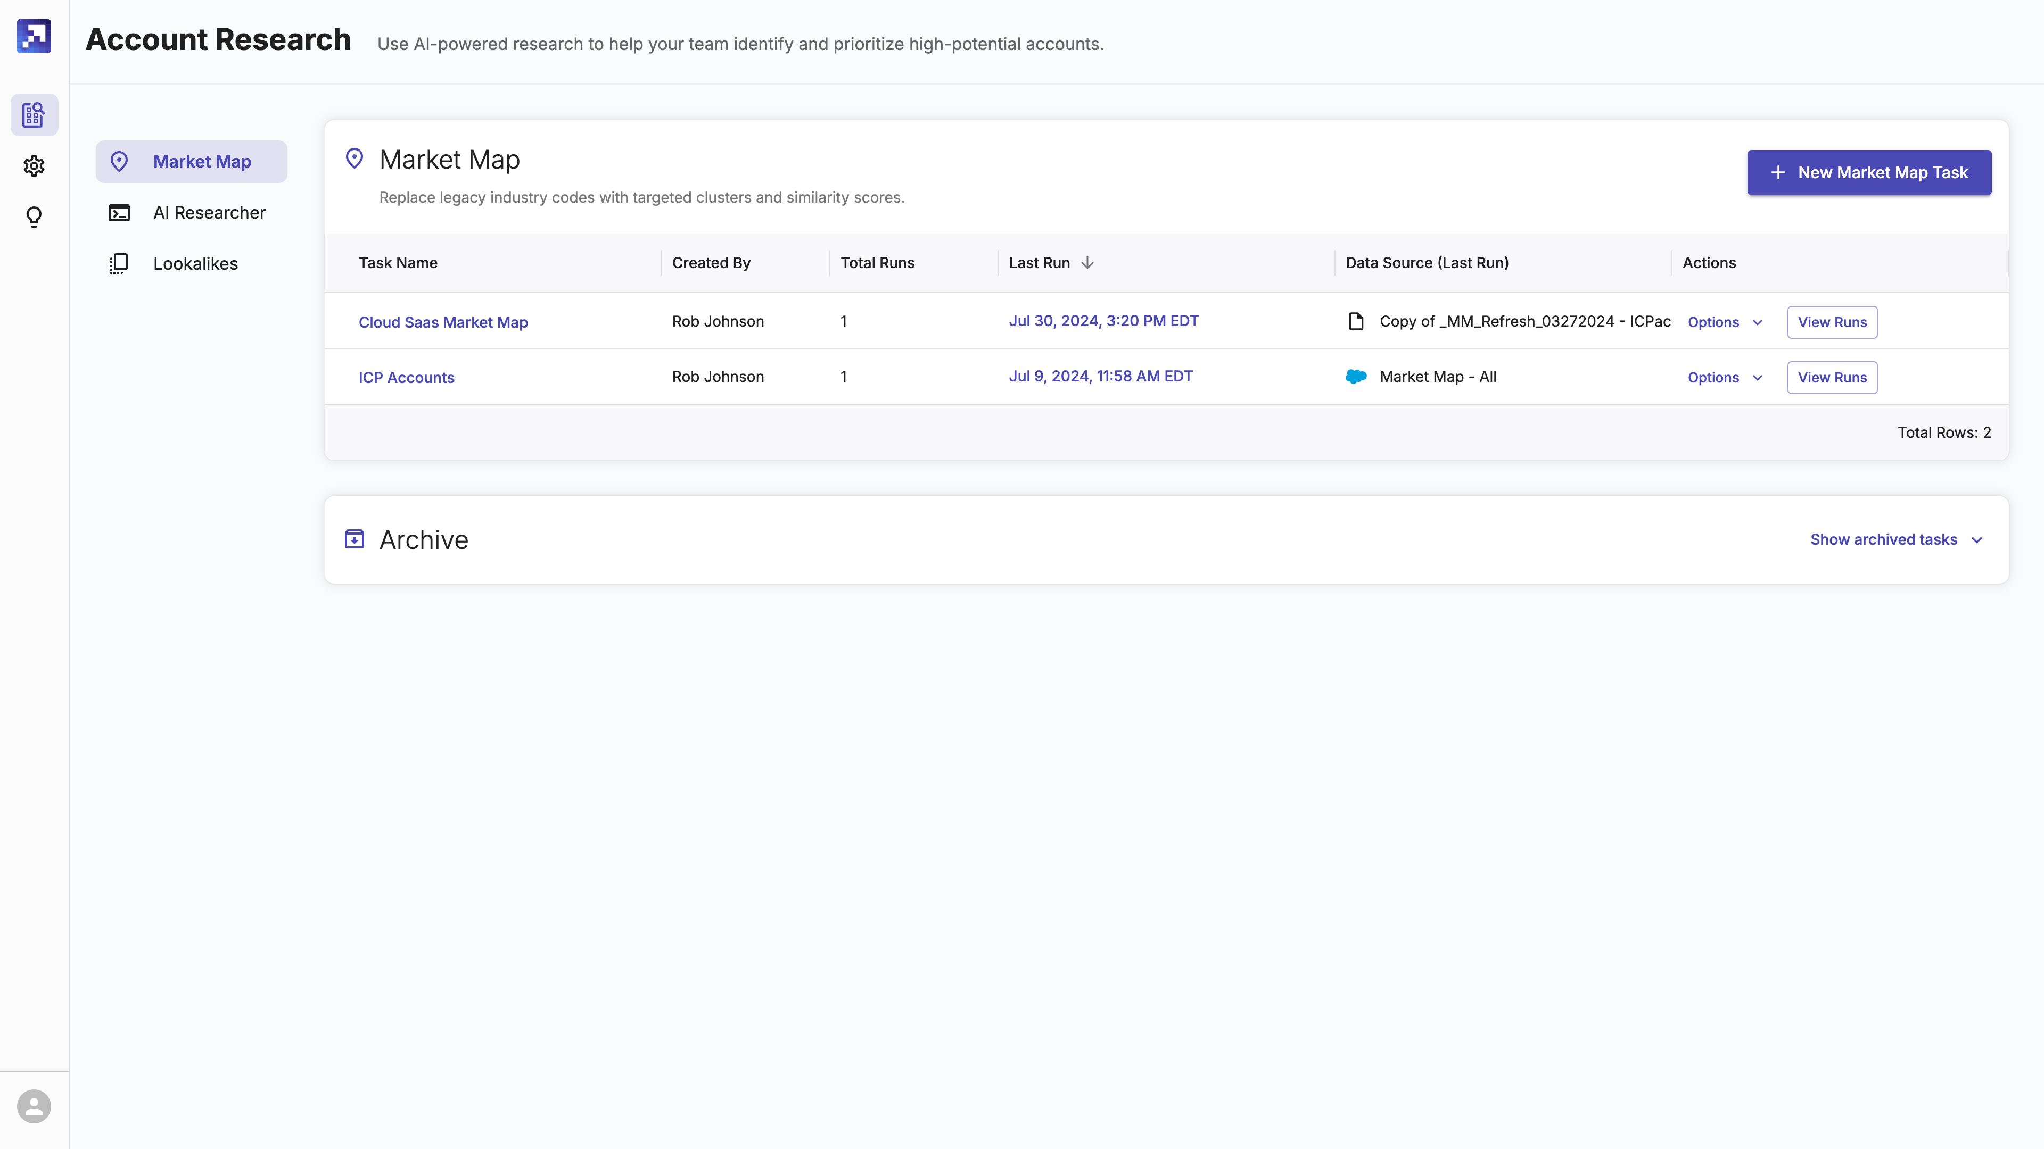Open Cloud Saas Market Map task link
The height and width of the screenshot is (1149, 2044).
click(x=443, y=322)
